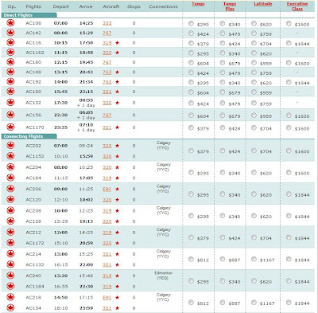Click the Air Canada logo beside AC206
Viewport: 318px width, 313px height.
[x=10, y=189]
